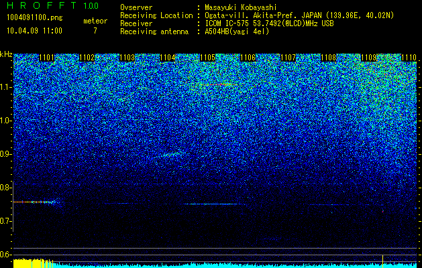Click the kHz axis unit label
The image size is (422, 268).
tap(6, 54)
